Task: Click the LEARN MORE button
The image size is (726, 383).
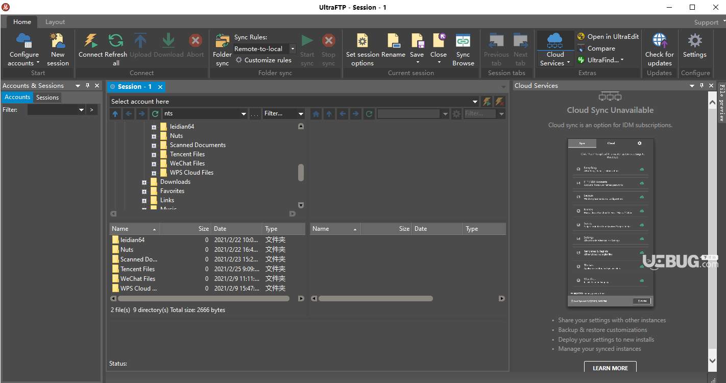Action: pyautogui.click(x=610, y=368)
